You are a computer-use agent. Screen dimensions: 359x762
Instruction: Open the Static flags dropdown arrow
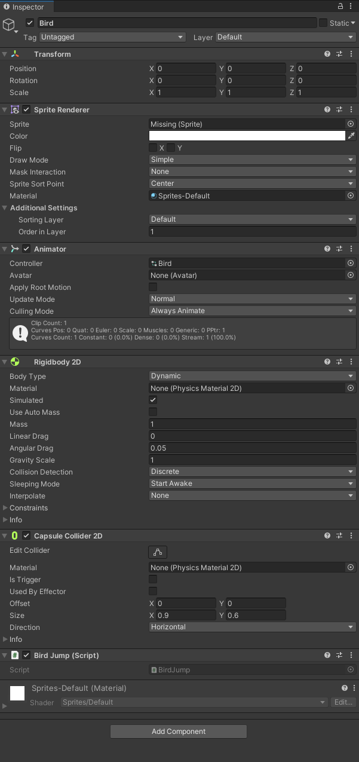[x=353, y=23]
